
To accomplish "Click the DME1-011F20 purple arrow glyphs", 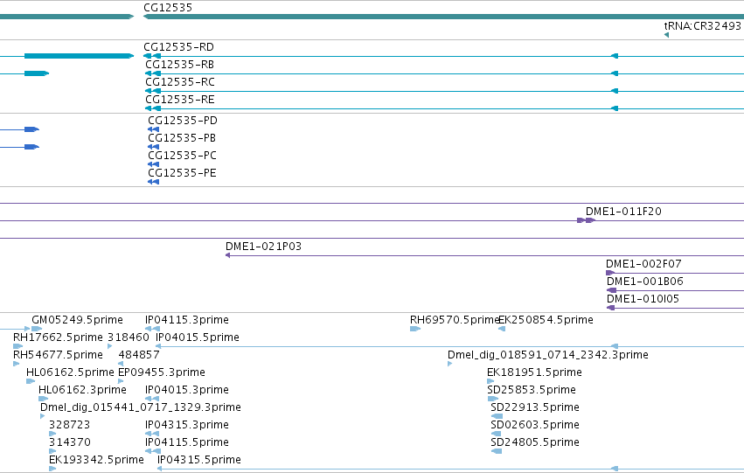I will tap(586, 220).
